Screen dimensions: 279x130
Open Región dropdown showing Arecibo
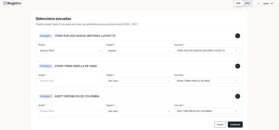click(x=139, y=50)
